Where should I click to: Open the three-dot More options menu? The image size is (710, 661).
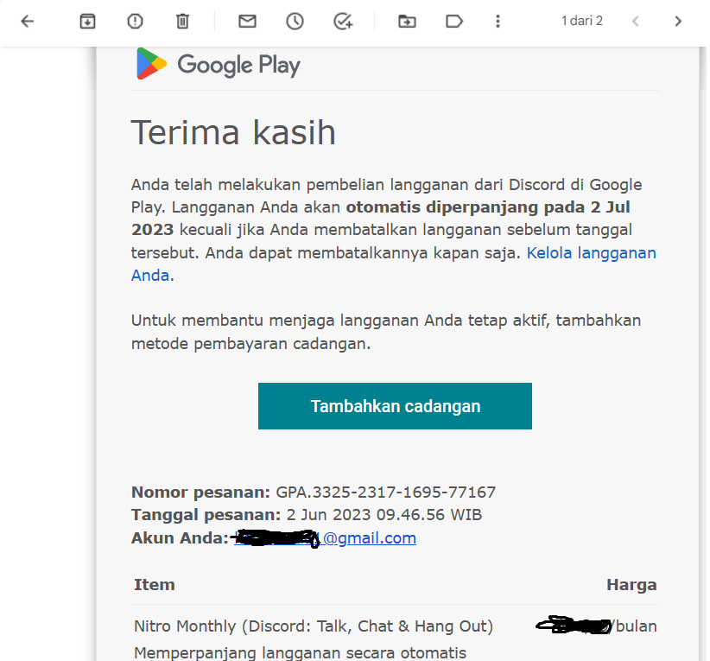498,22
